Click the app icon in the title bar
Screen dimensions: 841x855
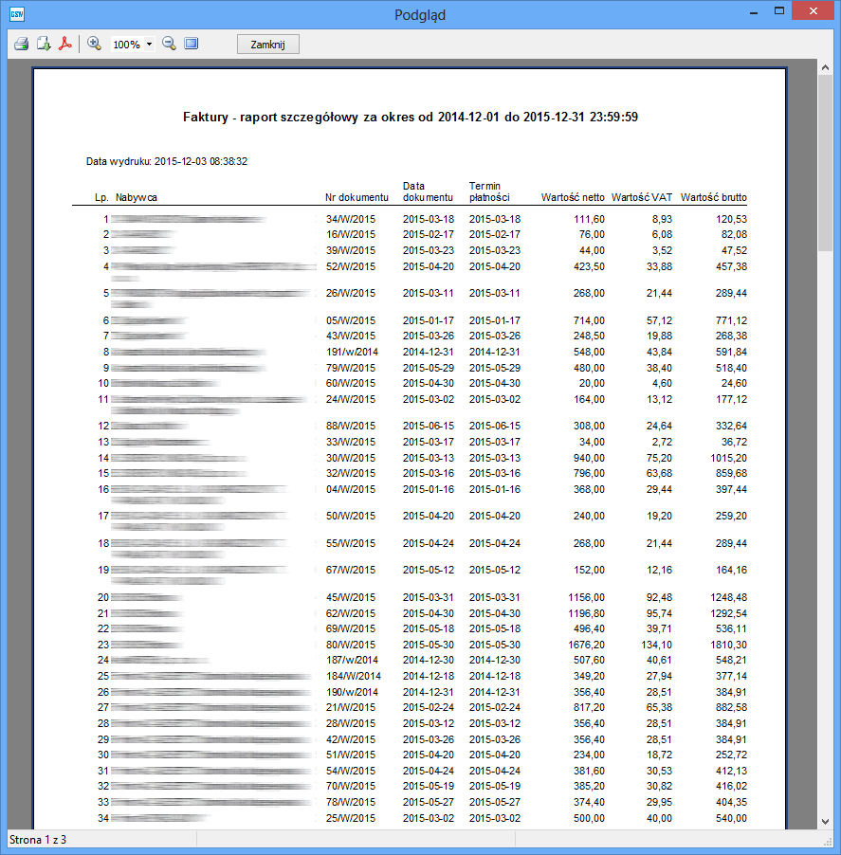(16, 13)
